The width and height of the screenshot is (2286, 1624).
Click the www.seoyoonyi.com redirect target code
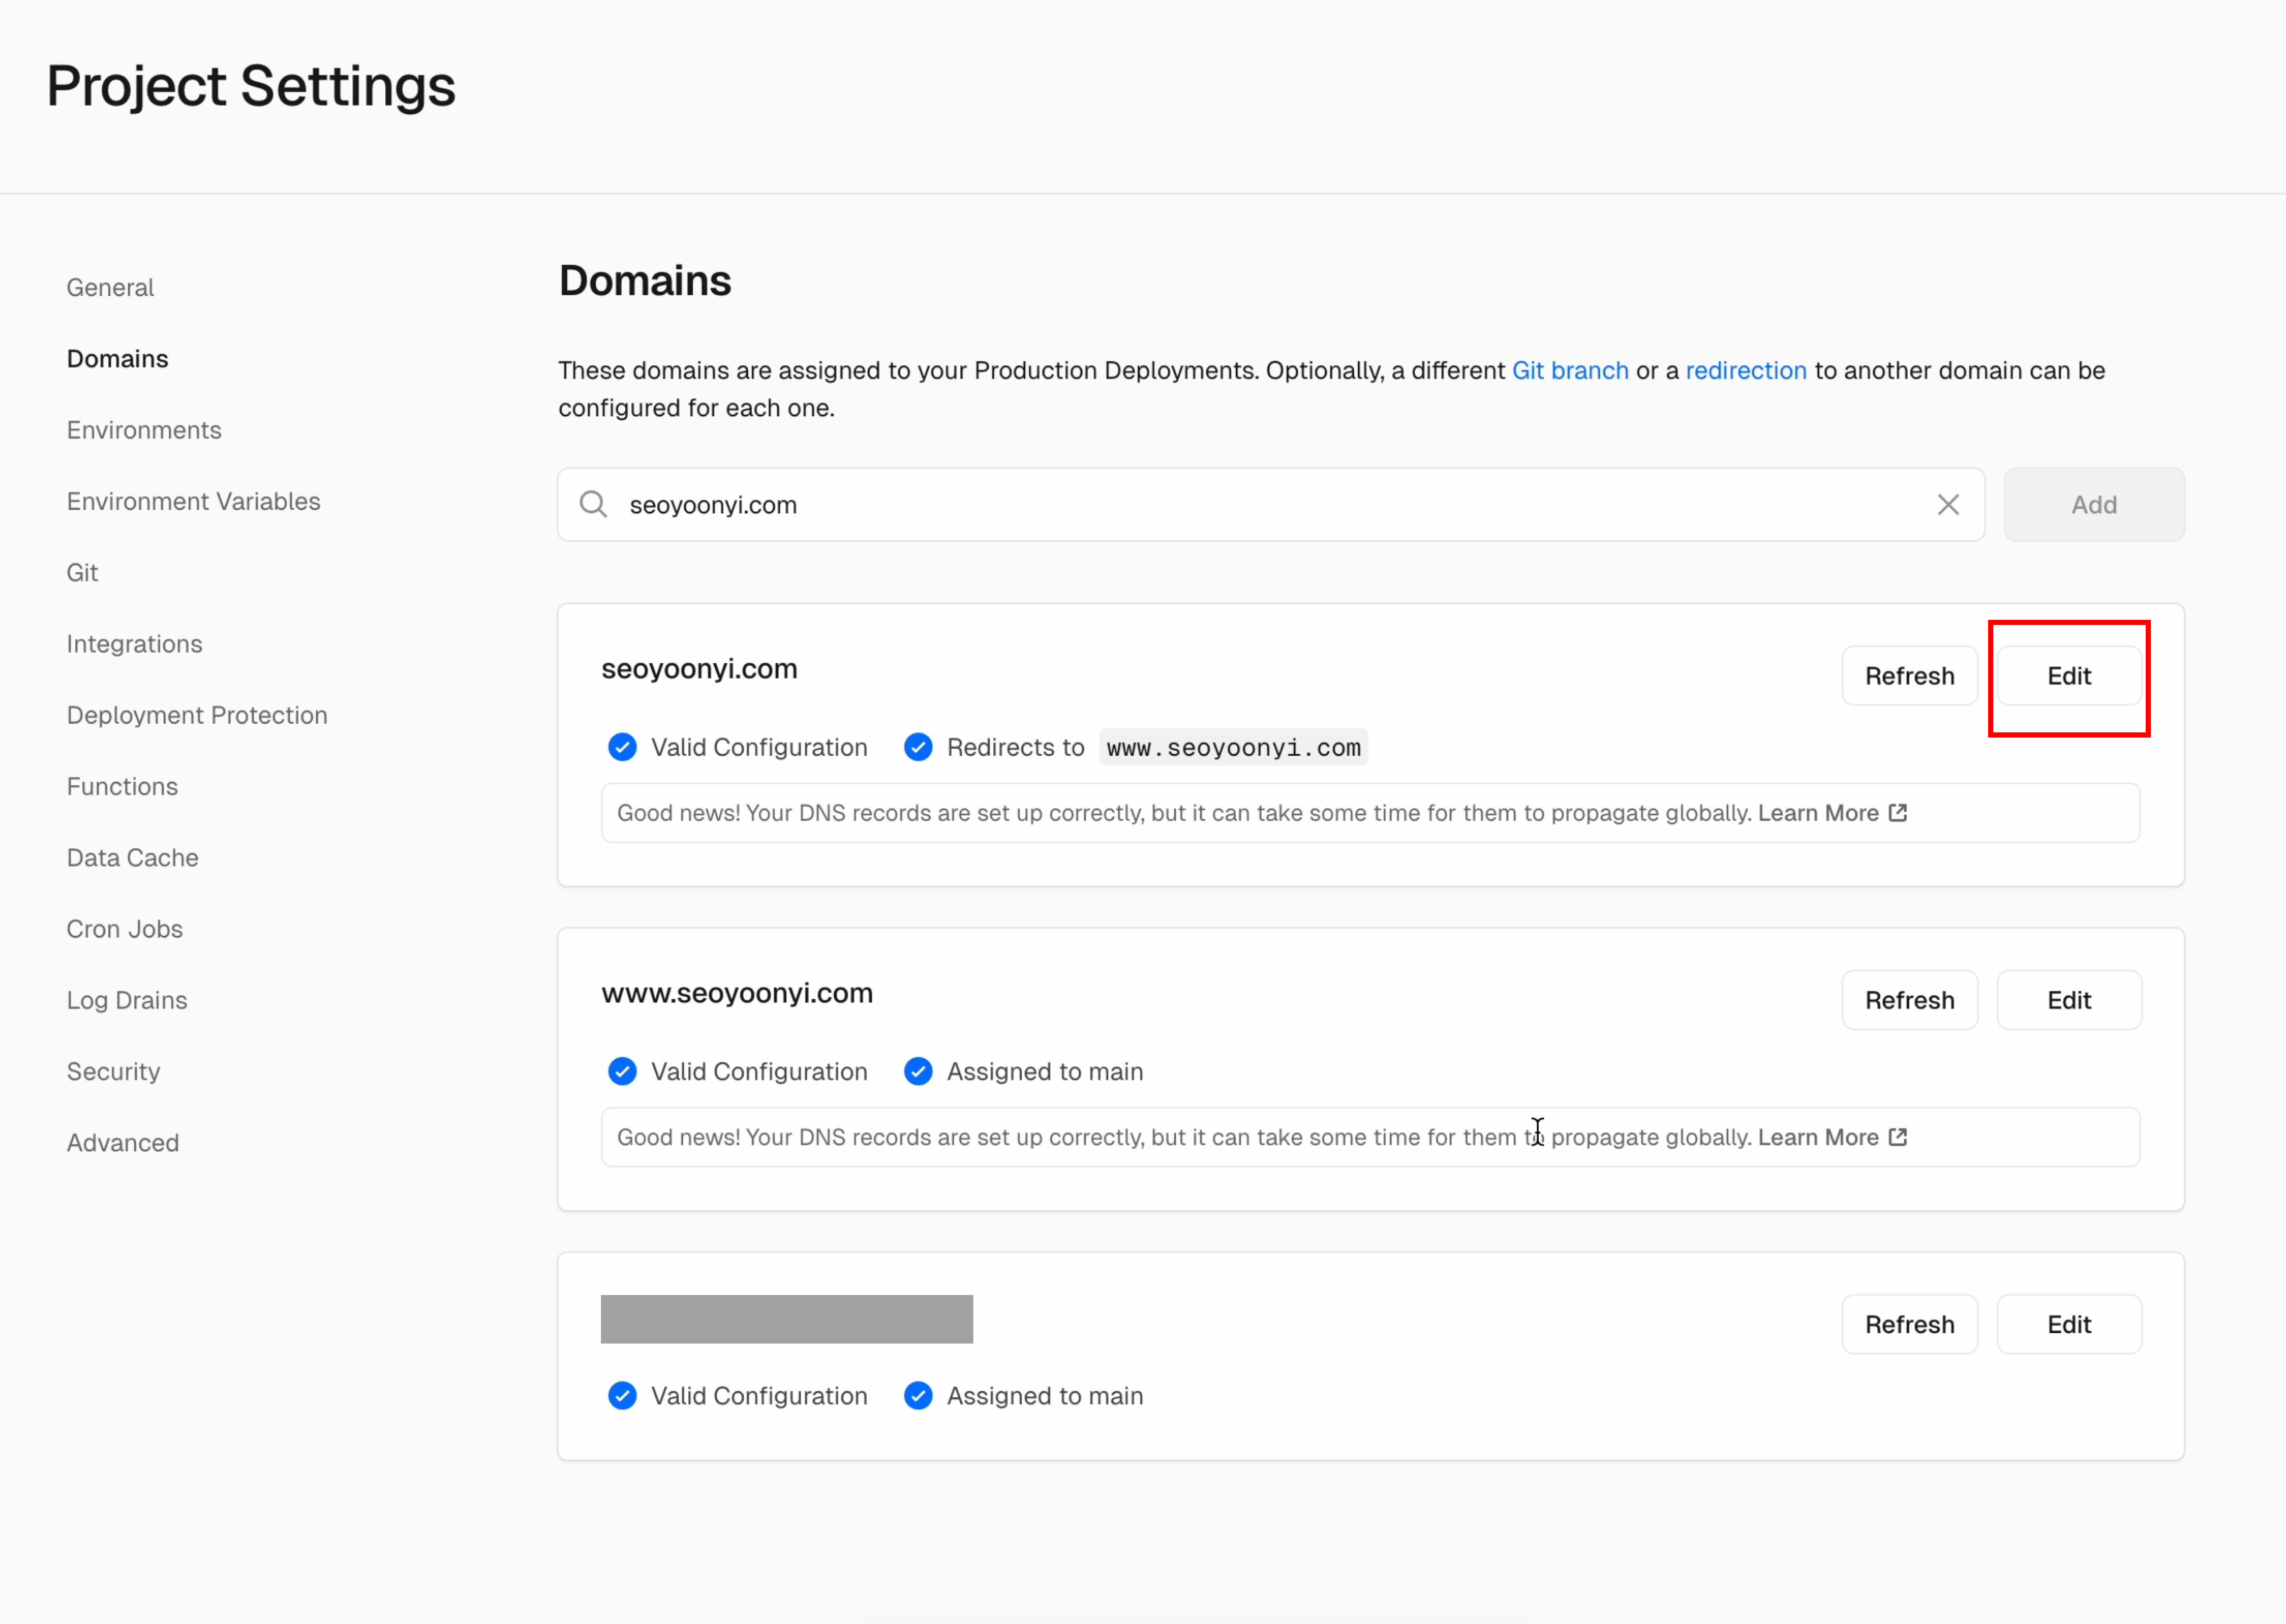point(1233,747)
